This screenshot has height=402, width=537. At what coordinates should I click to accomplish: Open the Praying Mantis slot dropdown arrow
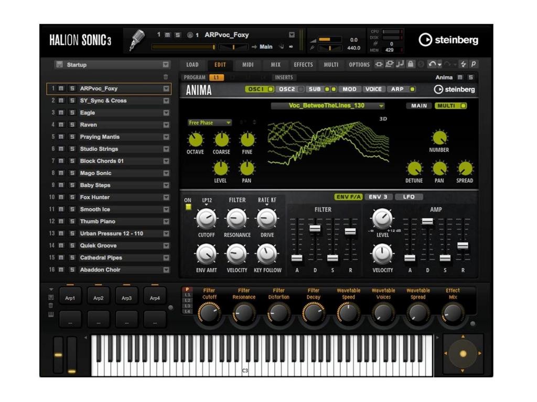click(x=166, y=137)
